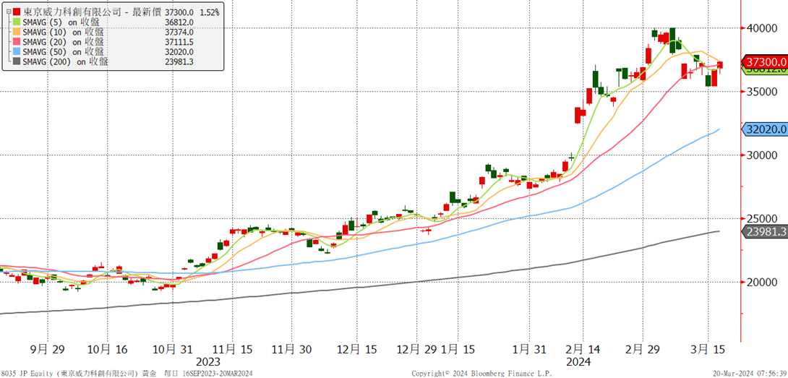The image size is (788, 378).
Task: Click the 12月 15 date axis label
Action: coord(356,349)
